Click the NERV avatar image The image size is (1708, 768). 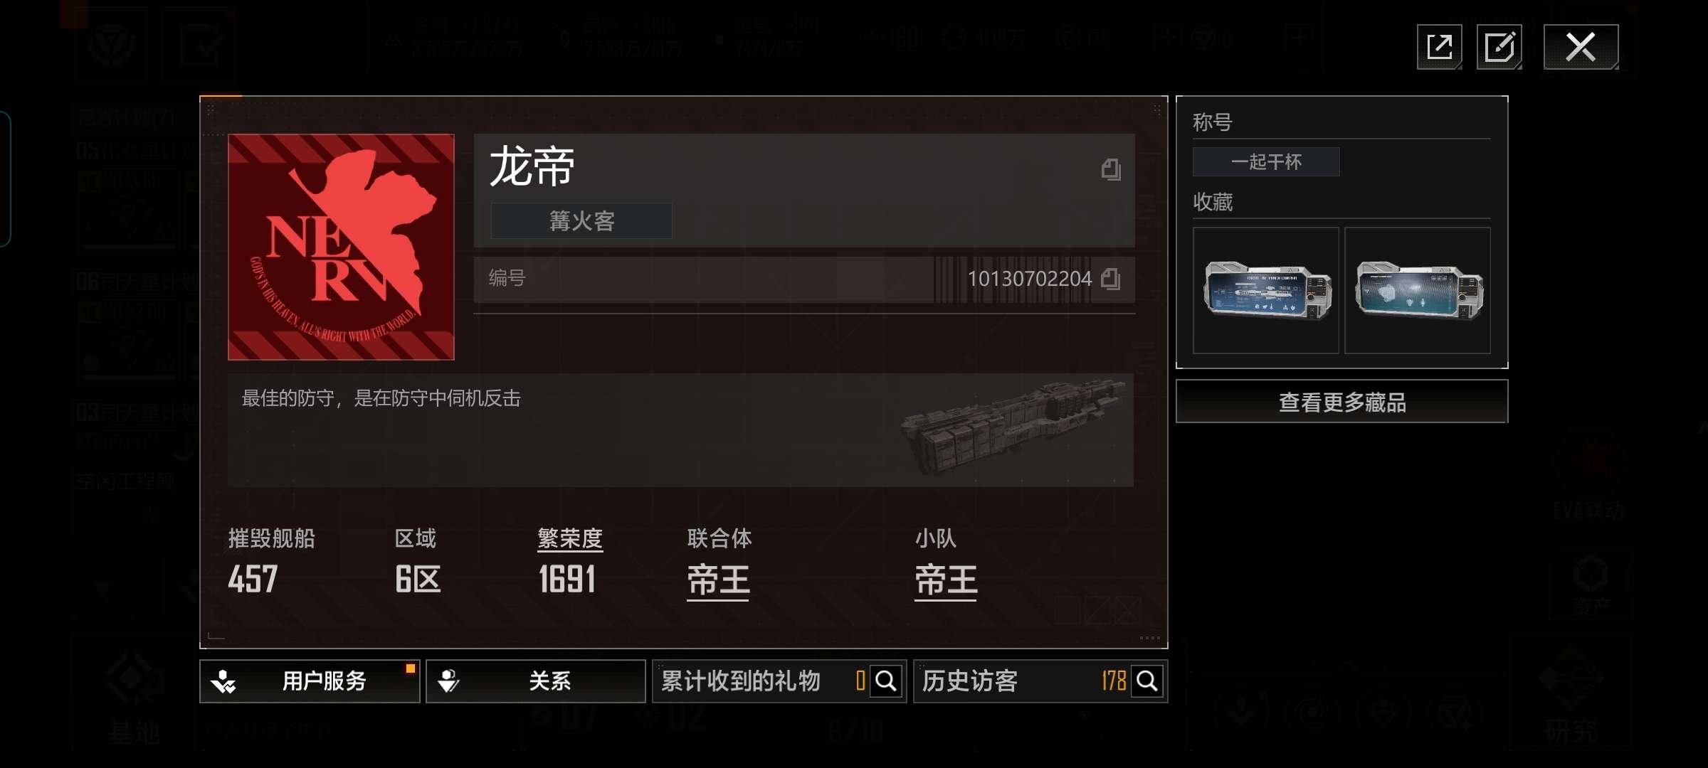pyautogui.click(x=341, y=247)
